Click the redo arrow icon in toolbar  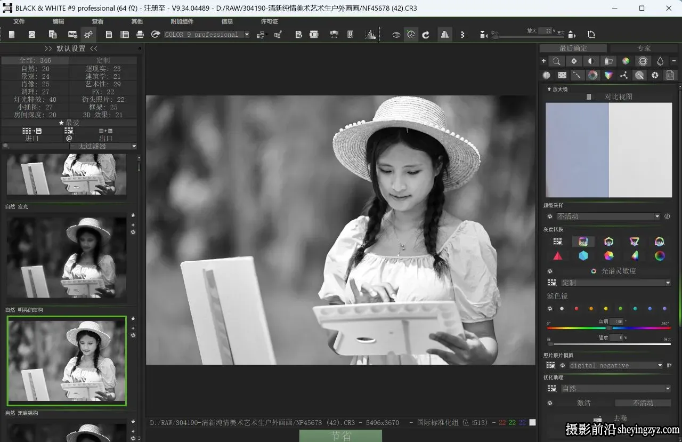click(426, 35)
